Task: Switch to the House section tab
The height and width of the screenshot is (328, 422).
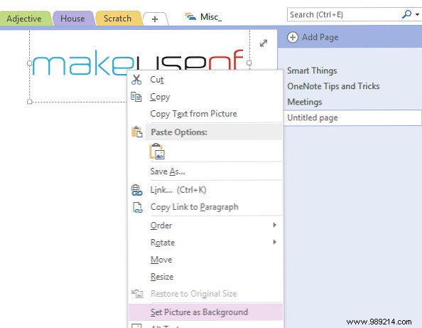Action: (72, 18)
